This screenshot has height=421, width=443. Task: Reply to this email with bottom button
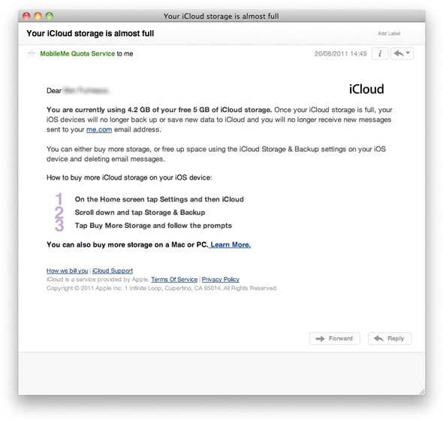tap(390, 338)
